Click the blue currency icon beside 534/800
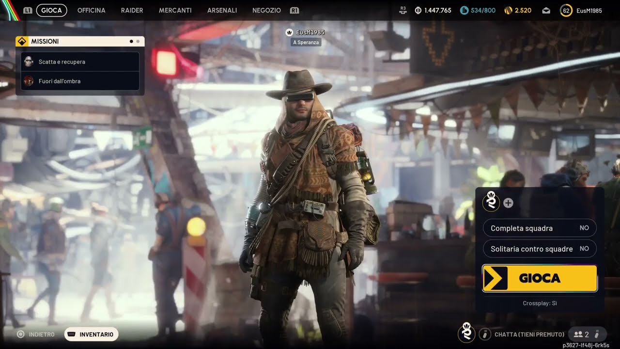The image size is (620, 349). point(464,10)
